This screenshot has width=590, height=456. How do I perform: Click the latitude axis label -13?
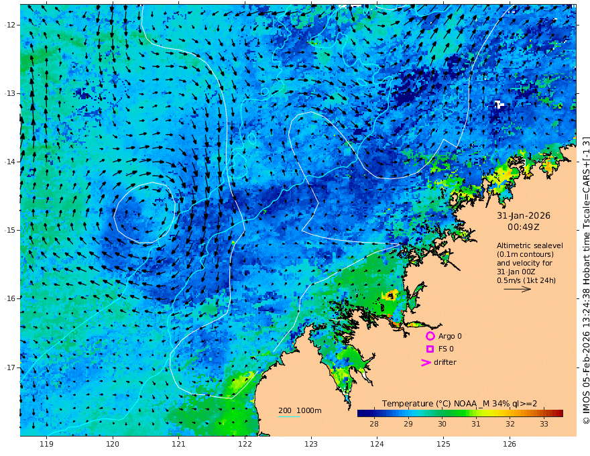[10, 93]
